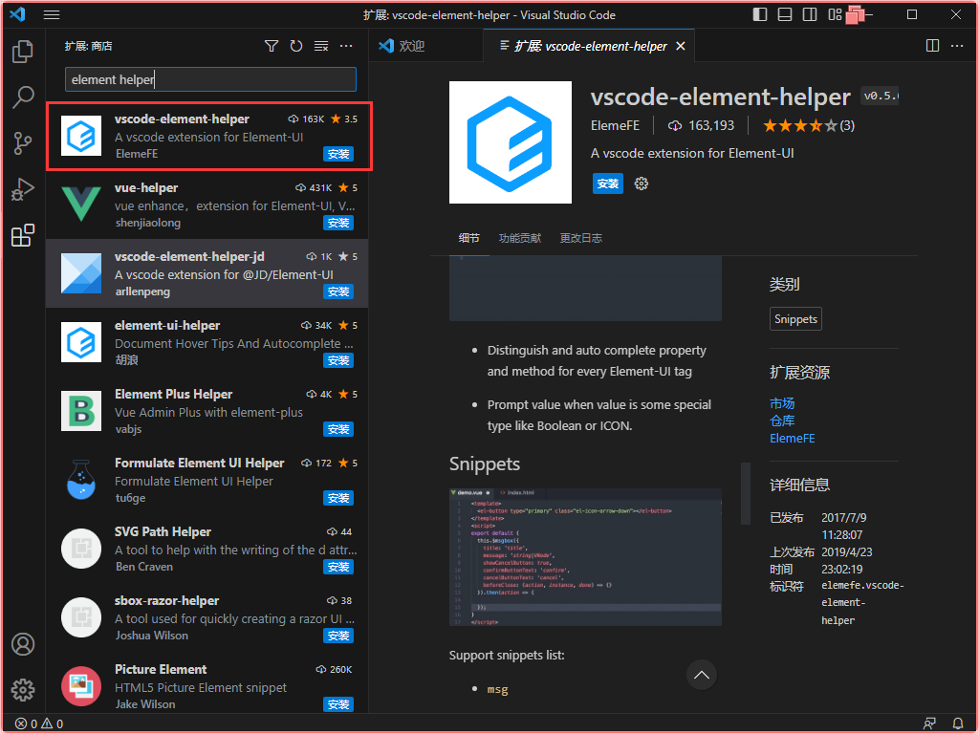
Task: Click the Extensions icon in activity bar
Action: (23, 236)
